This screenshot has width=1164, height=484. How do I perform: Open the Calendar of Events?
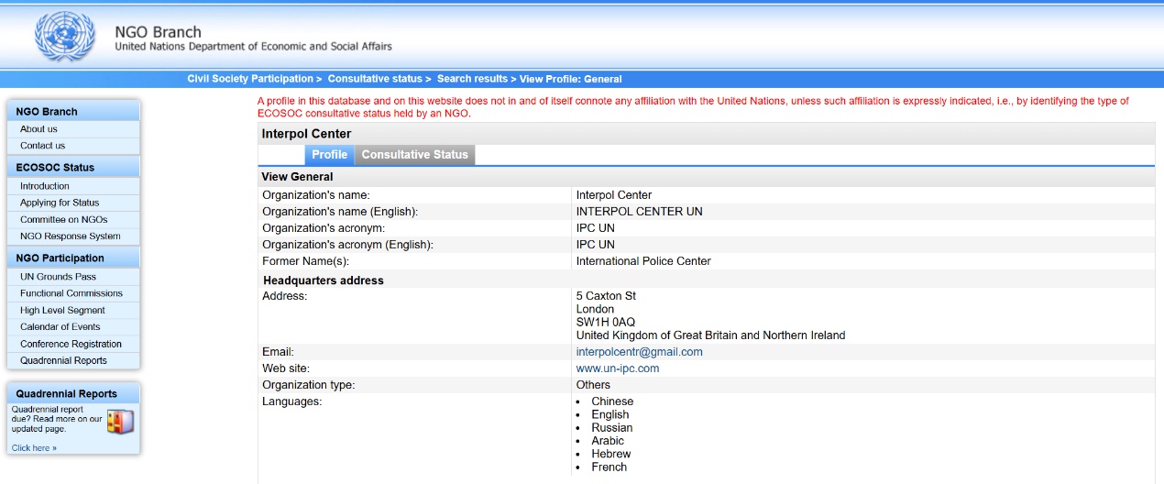click(60, 327)
